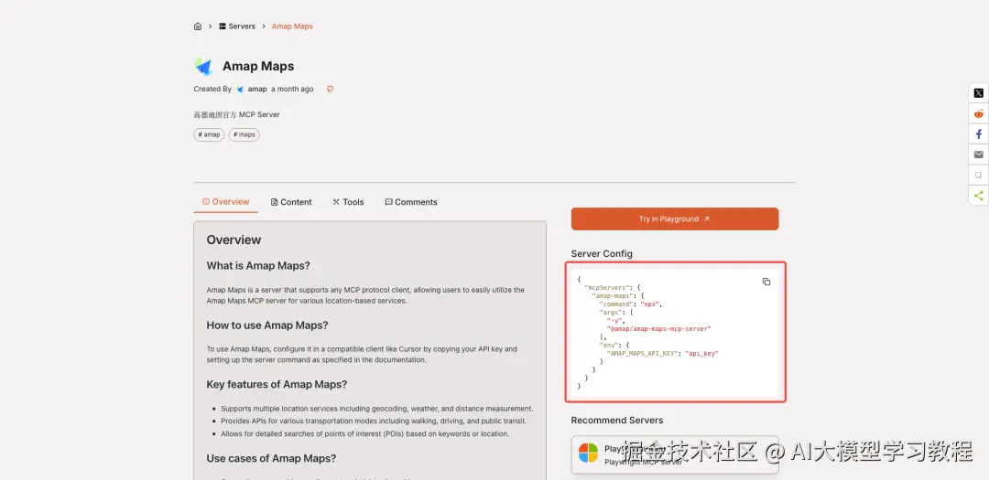Viewport: 989px width, 480px height.
Task: Click the "@amap/amap-maps-mcp-server" code string
Action: pos(658,329)
